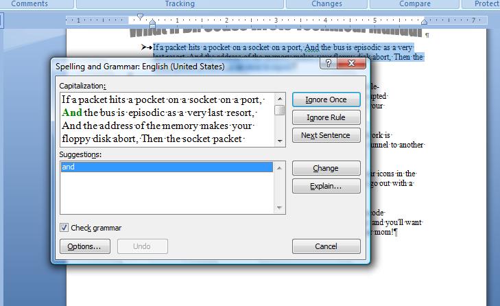The height and width of the screenshot is (306, 500).
Task: Click the Ignore Rule button
Action: click(x=326, y=117)
